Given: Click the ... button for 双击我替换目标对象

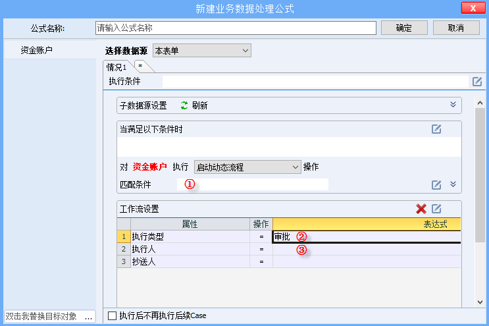Looking at the screenshot, I should pyautogui.click(x=88, y=316).
